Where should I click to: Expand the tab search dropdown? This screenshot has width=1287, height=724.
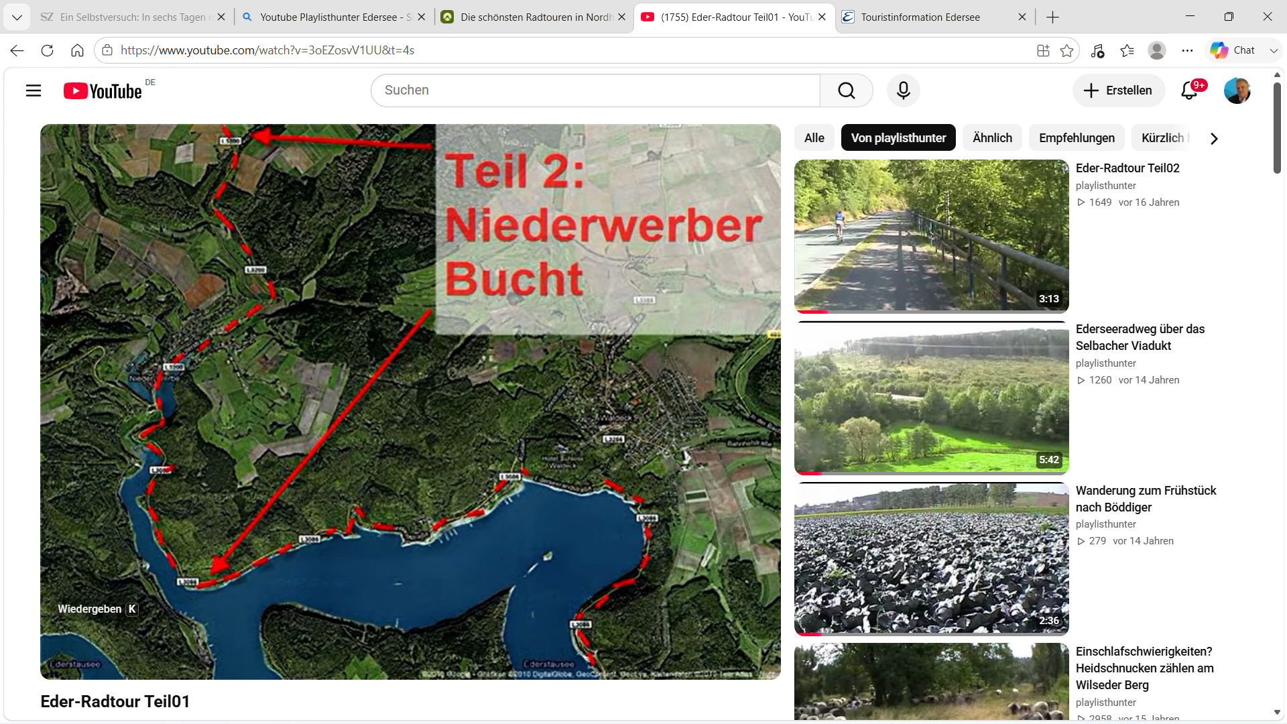point(17,17)
